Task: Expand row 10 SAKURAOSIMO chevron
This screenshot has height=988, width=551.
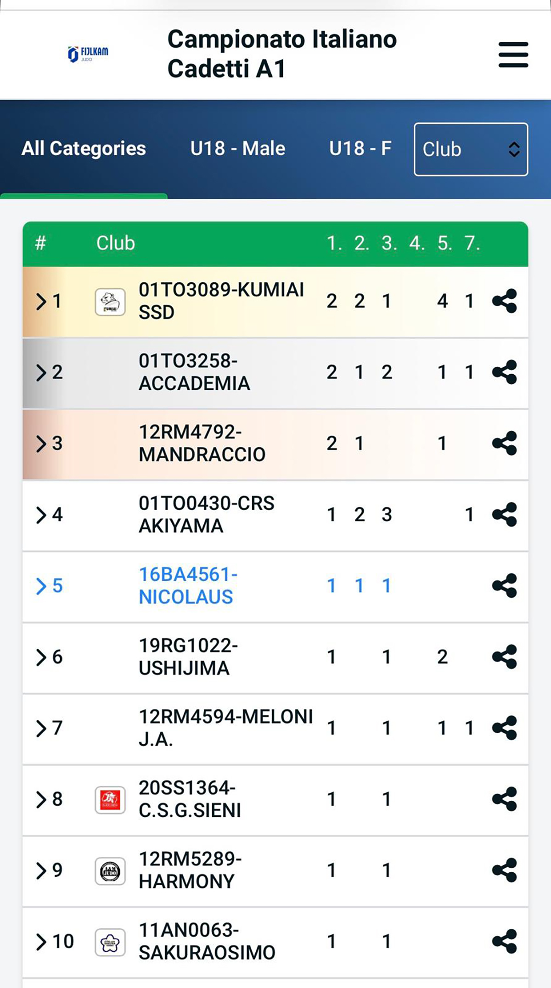Action: [x=41, y=942]
